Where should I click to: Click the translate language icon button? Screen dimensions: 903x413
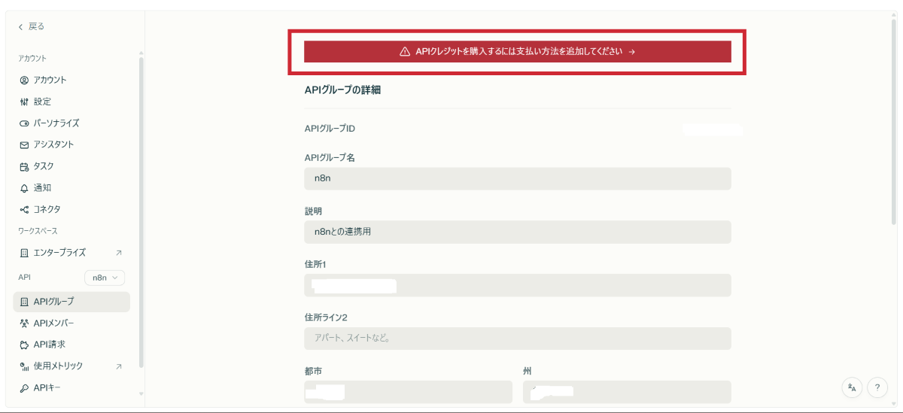pyautogui.click(x=852, y=387)
